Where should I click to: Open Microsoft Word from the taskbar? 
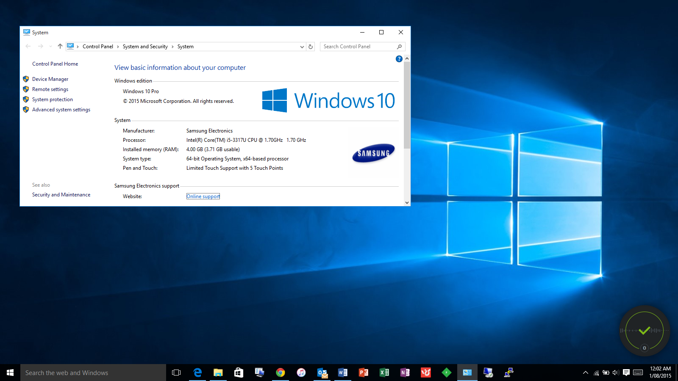point(342,373)
